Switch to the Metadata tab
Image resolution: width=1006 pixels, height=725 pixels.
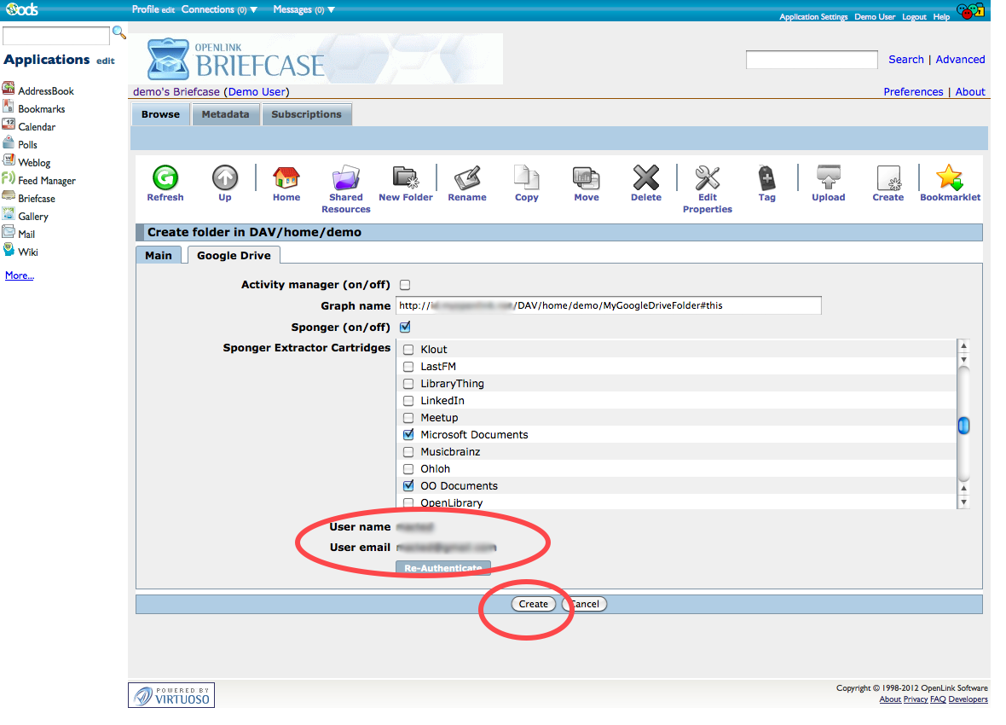(225, 114)
